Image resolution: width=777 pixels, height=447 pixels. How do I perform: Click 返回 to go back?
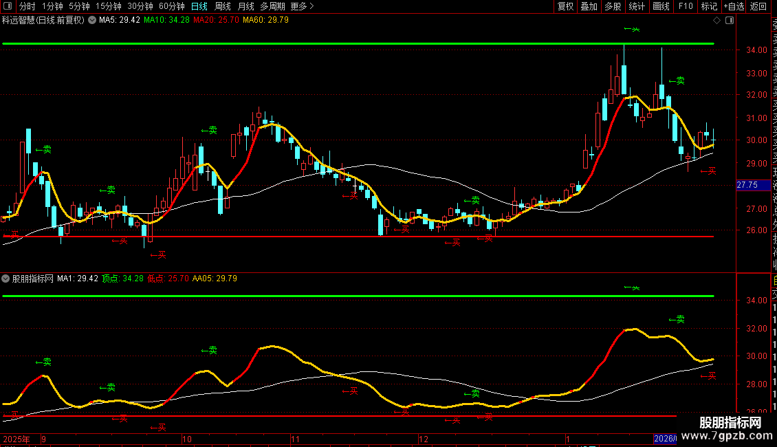pos(758,6)
